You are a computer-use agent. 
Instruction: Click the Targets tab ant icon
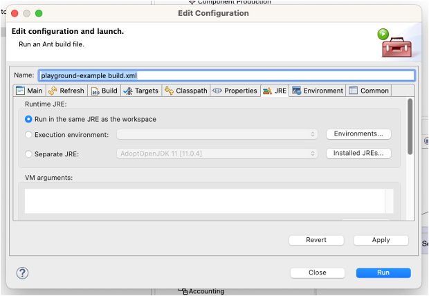(128, 91)
